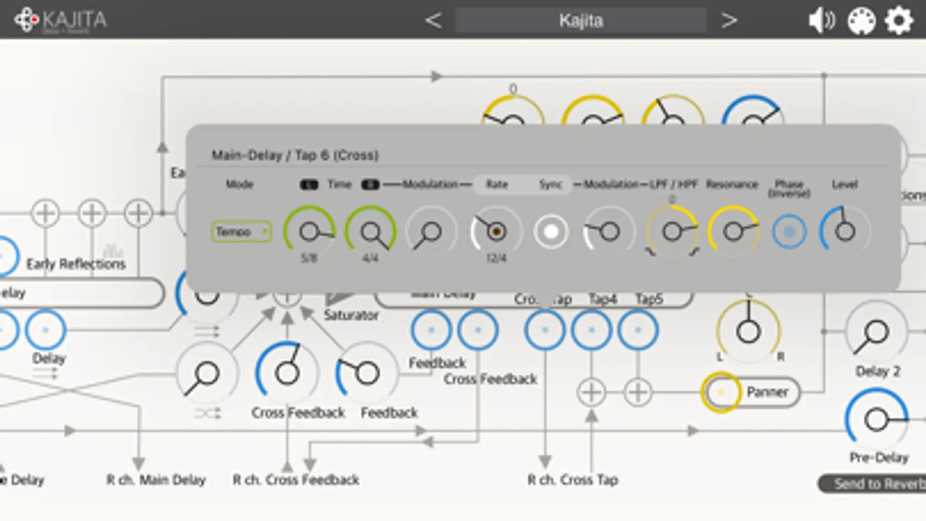Toggle the Tap4 button
926x521 pixels.
(x=591, y=330)
